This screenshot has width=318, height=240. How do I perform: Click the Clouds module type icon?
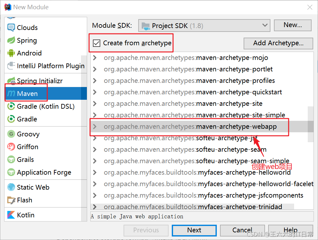(x=11, y=27)
